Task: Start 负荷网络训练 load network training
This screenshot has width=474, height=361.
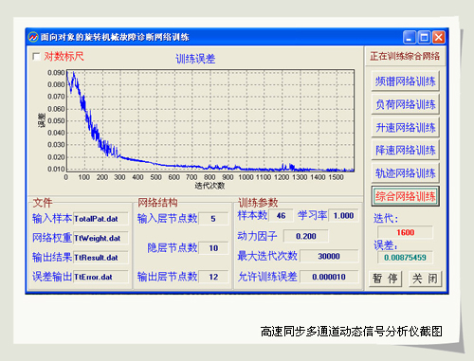Action: pos(405,104)
